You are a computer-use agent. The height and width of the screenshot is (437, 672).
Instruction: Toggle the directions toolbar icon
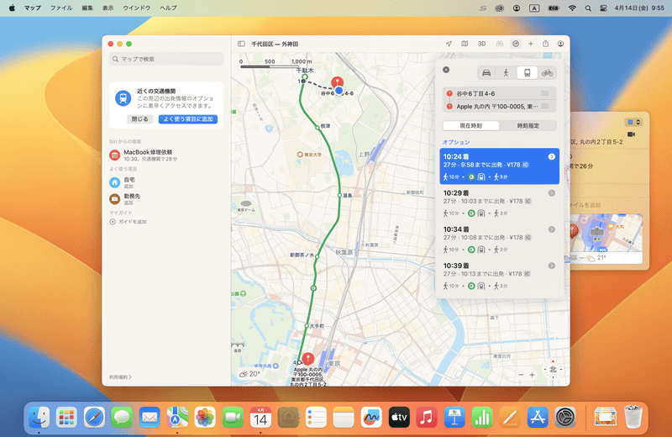pos(516,44)
